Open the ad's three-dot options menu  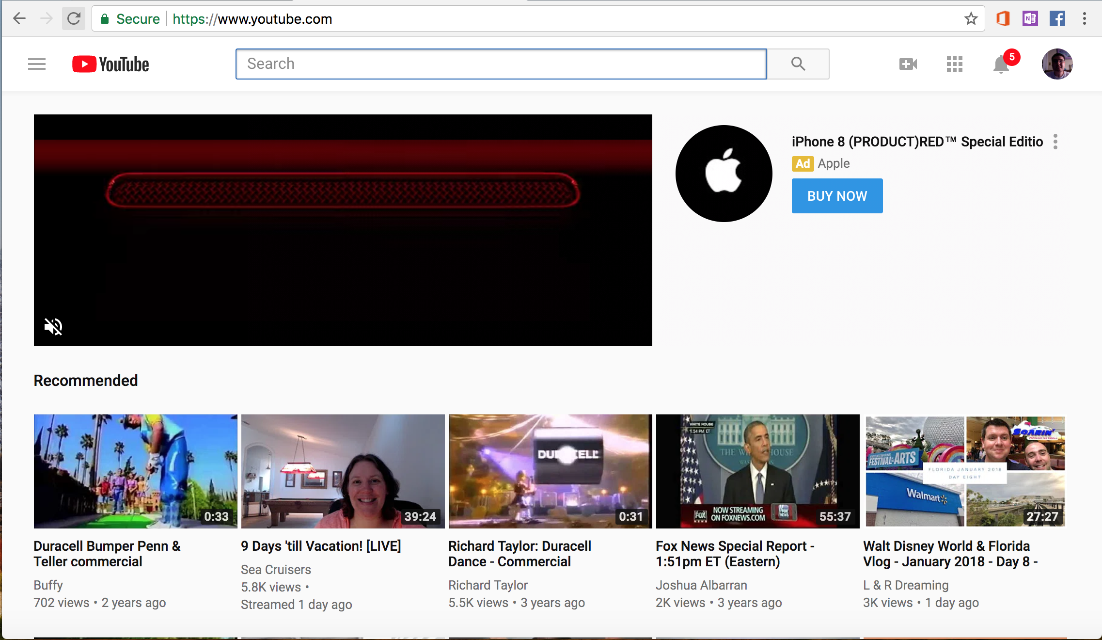(1055, 142)
